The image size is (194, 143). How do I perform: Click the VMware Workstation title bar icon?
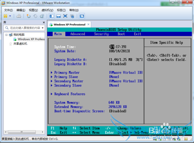3,3
